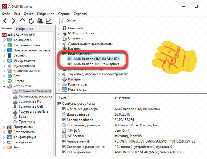Open the Справка menu
Image resolution: width=207 pixels, height=159 pixels.
tap(80, 14)
